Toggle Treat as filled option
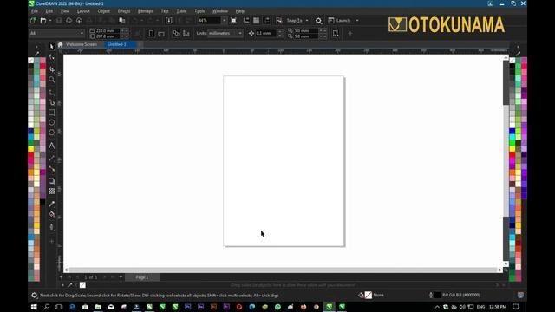This screenshot has width=555, height=312. (x=336, y=33)
